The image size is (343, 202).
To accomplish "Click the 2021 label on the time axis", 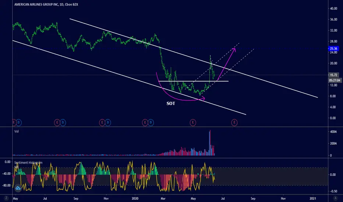I will tap(313, 198).
